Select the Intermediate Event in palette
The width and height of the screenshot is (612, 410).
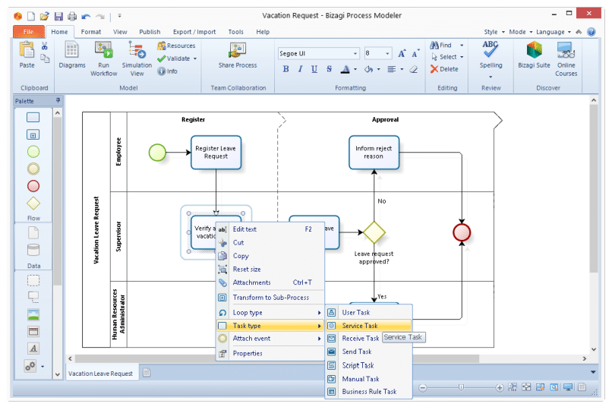33,169
